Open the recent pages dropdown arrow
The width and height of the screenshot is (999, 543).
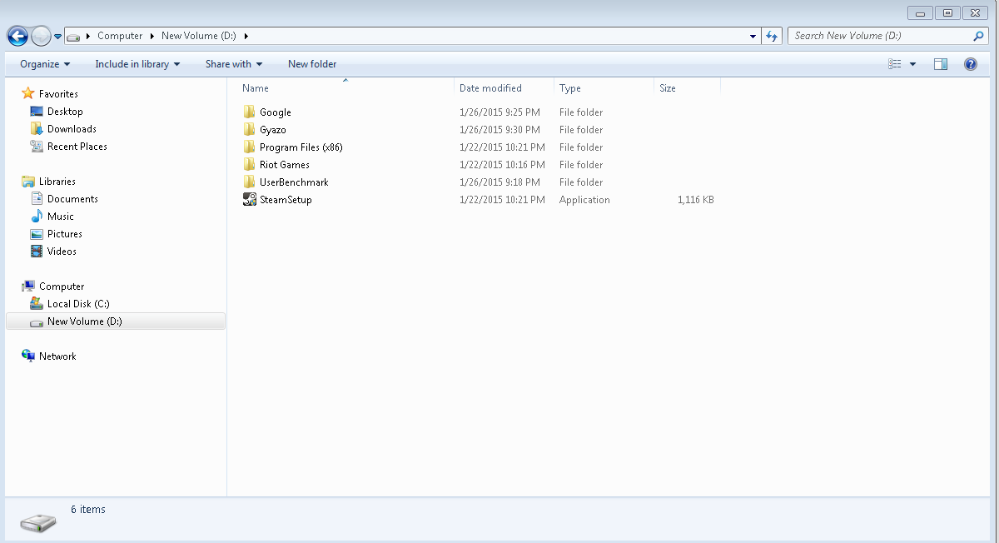click(57, 37)
